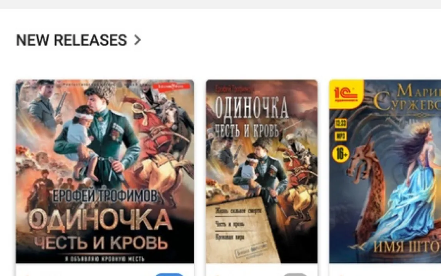Click the yellow duration badge above MP3
Screen dimensions: 441x276
click(x=341, y=123)
